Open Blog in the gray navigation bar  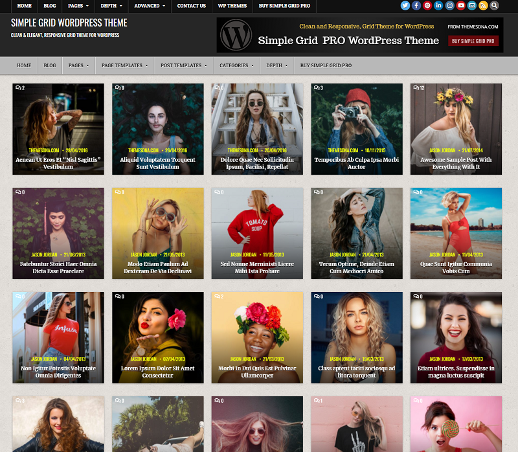point(50,65)
